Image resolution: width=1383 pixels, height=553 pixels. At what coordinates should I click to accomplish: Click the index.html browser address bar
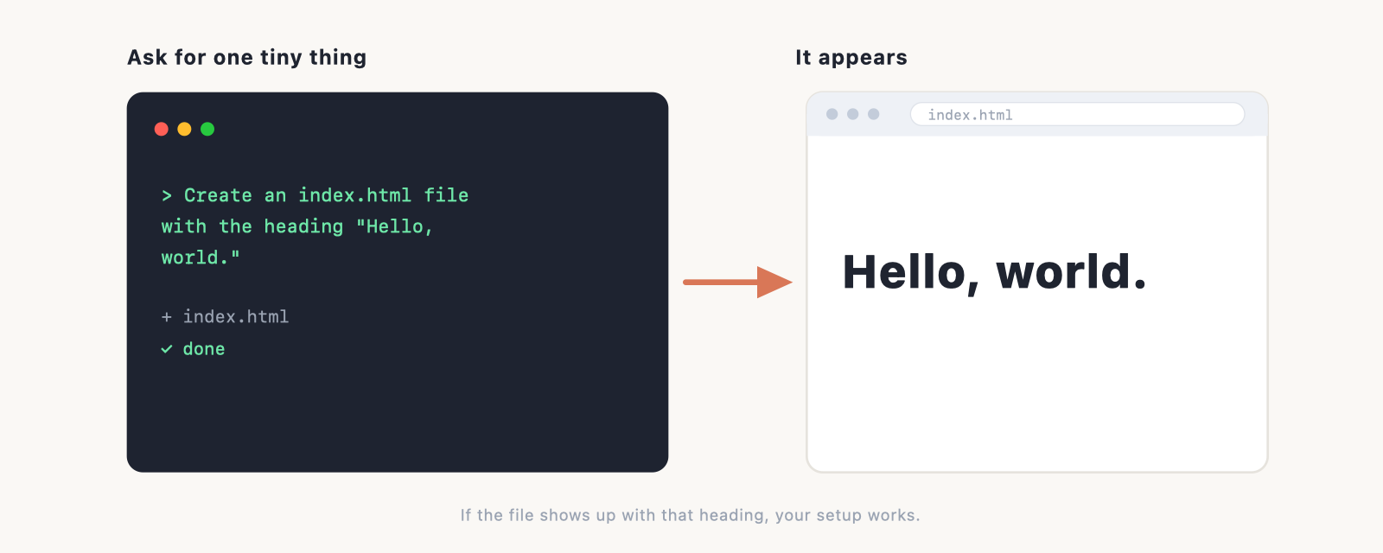pos(1077,114)
